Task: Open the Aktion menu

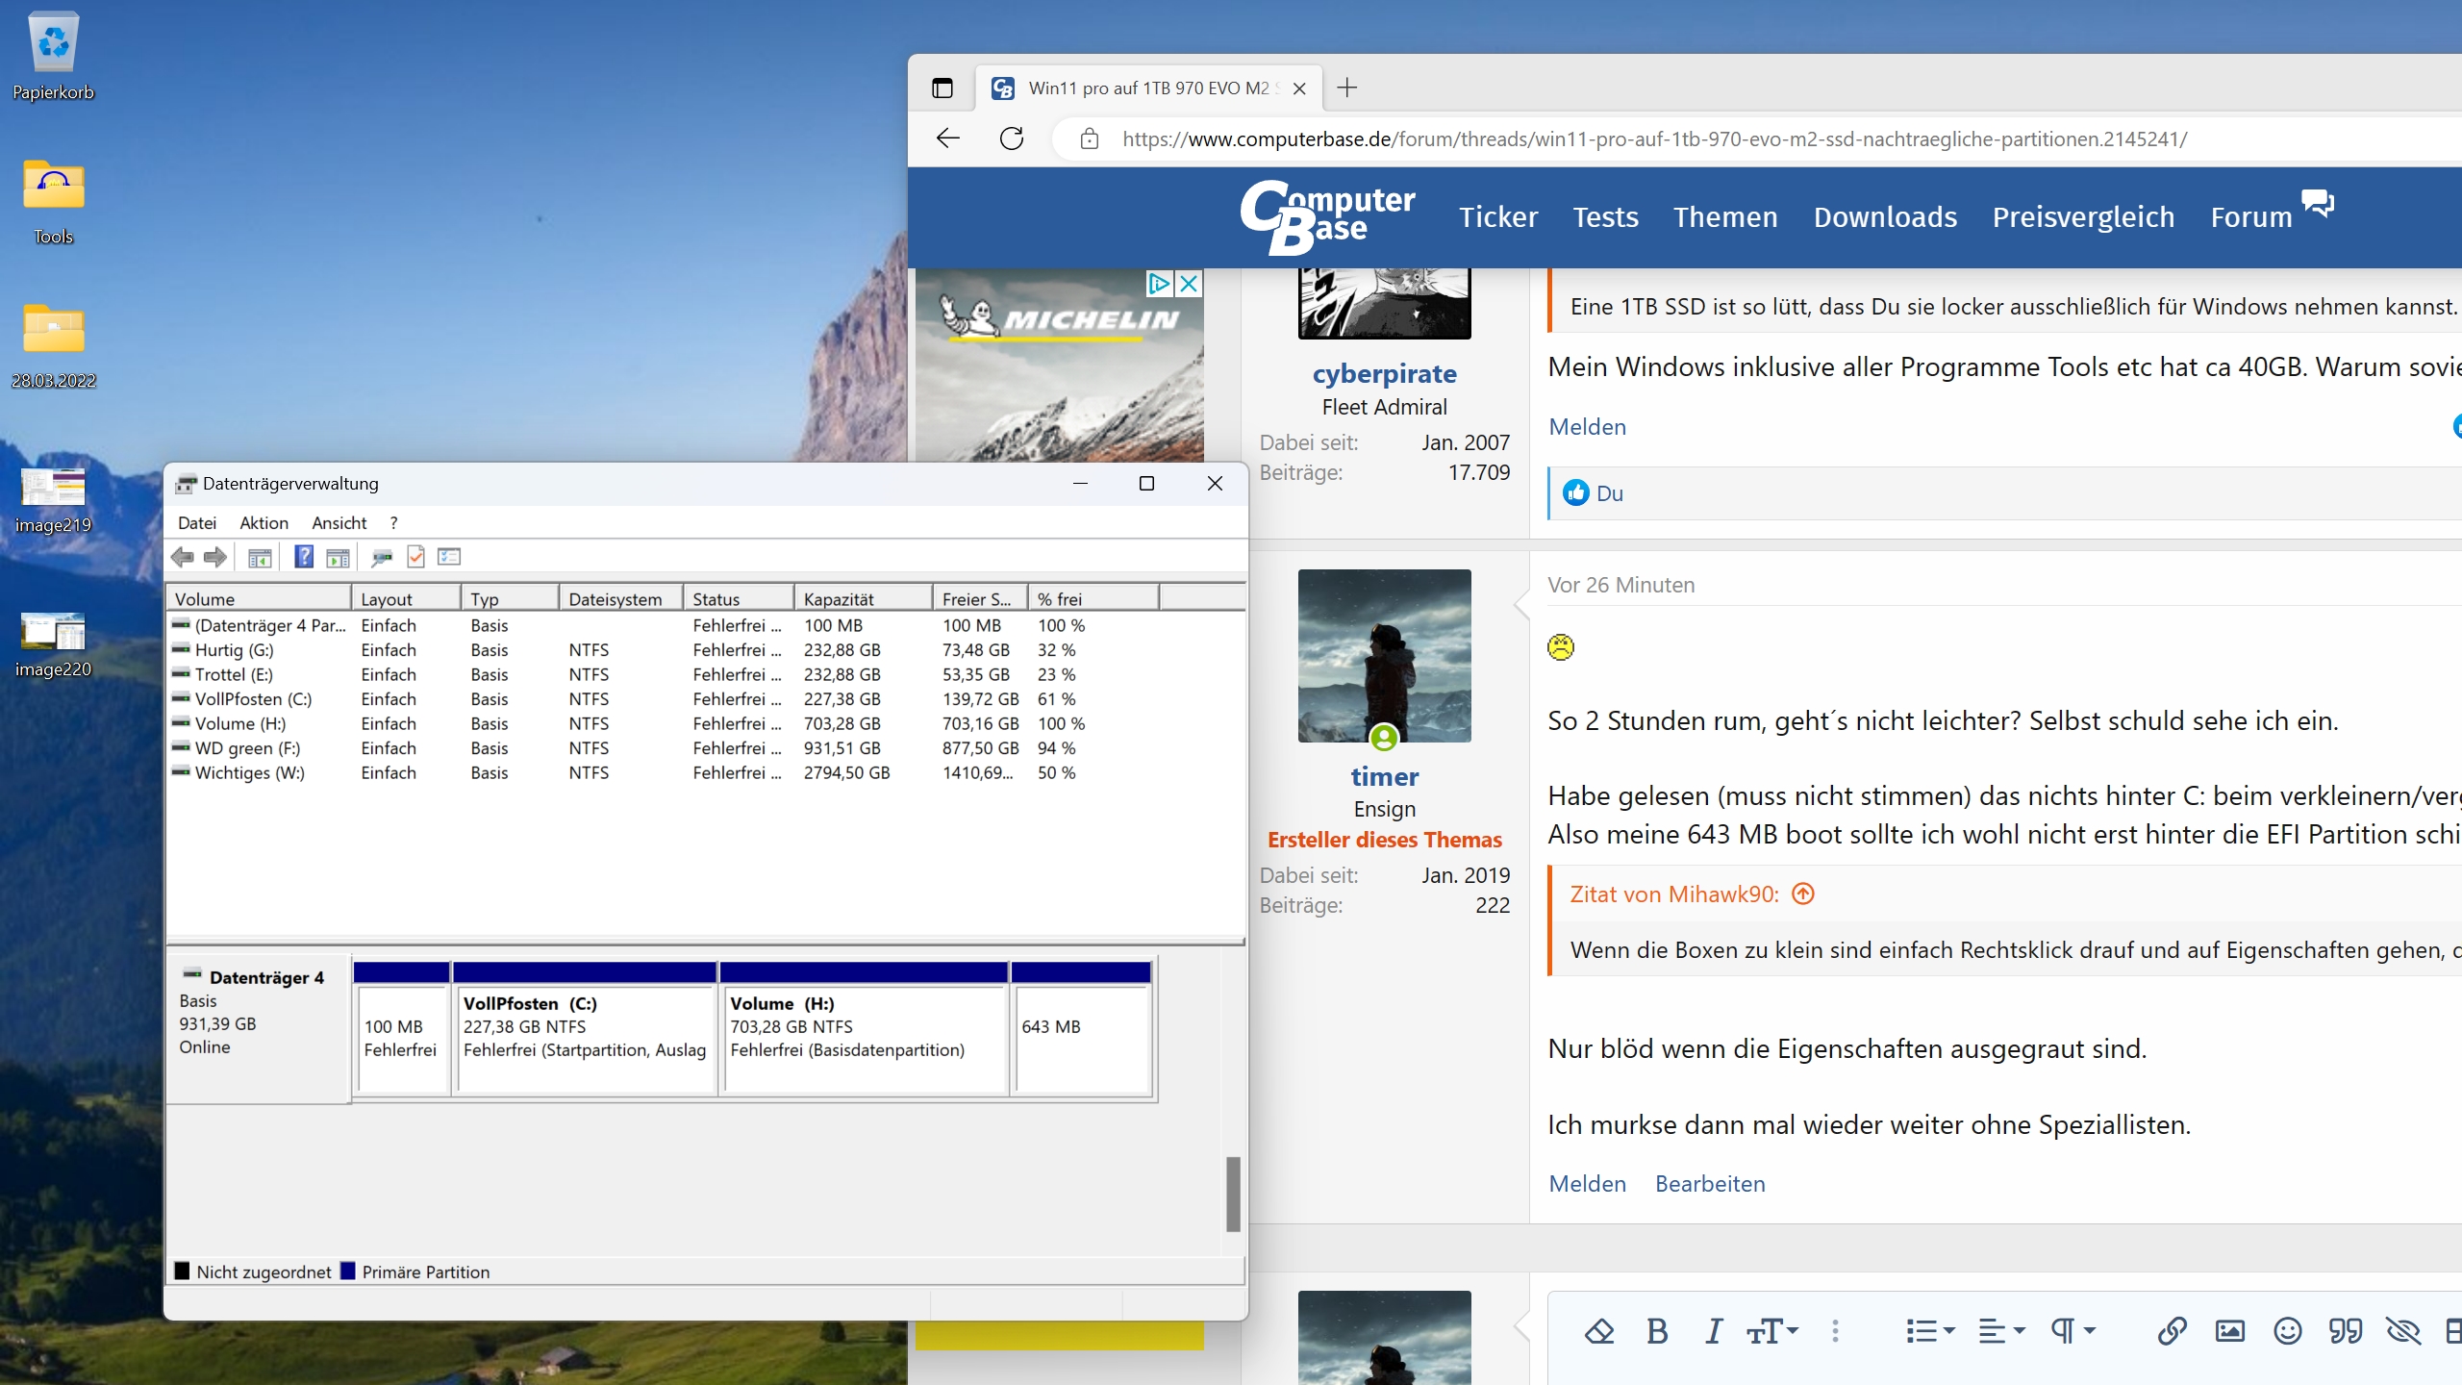Action: click(264, 523)
